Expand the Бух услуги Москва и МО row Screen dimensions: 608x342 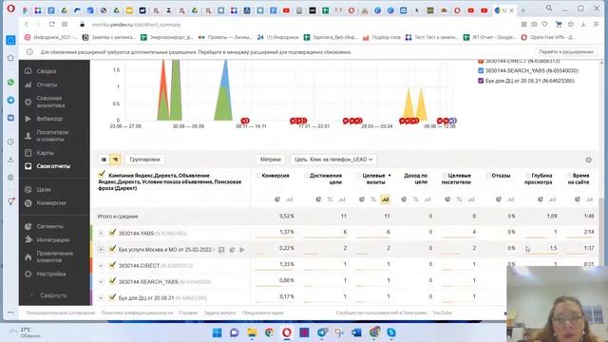click(101, 250)
